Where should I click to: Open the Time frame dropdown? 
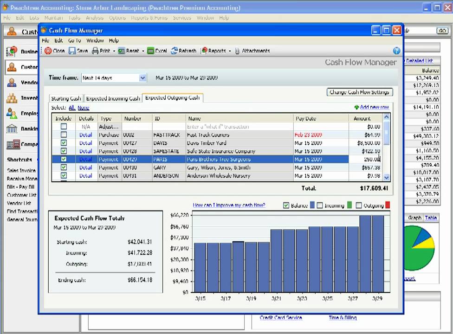click(x=142, y=78)
